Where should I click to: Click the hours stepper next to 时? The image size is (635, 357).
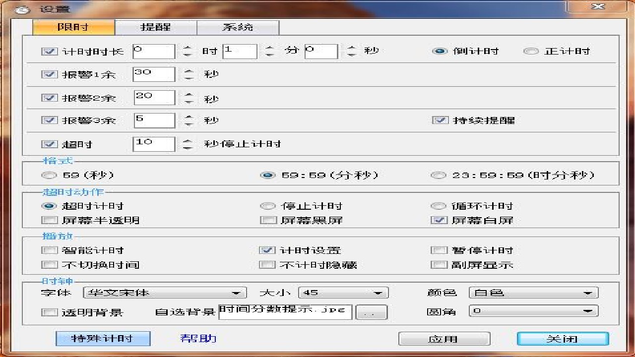187,51
